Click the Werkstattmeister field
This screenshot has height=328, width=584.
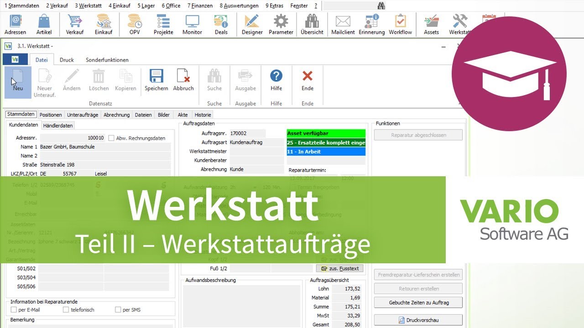click(x=256, y=151)
